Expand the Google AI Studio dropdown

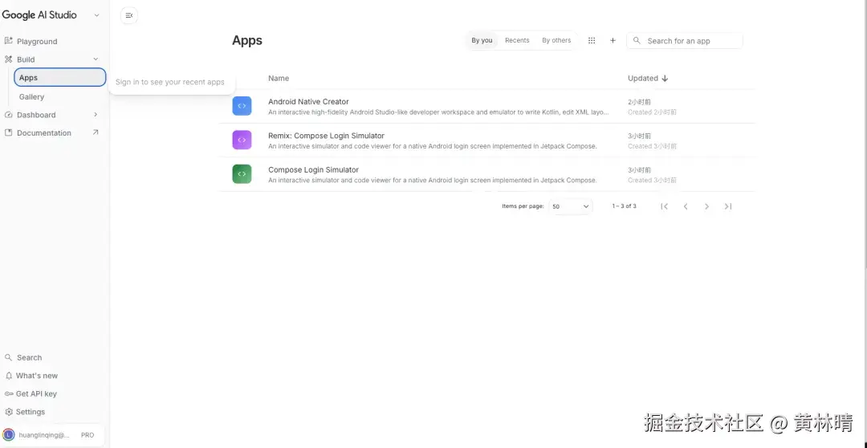point(97,15)
